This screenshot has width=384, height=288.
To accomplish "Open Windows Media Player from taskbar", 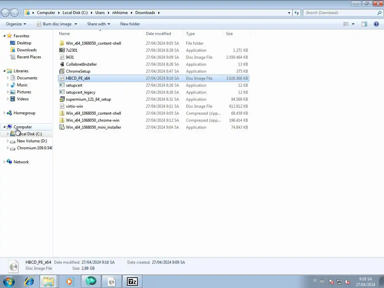I will [70, 282].
